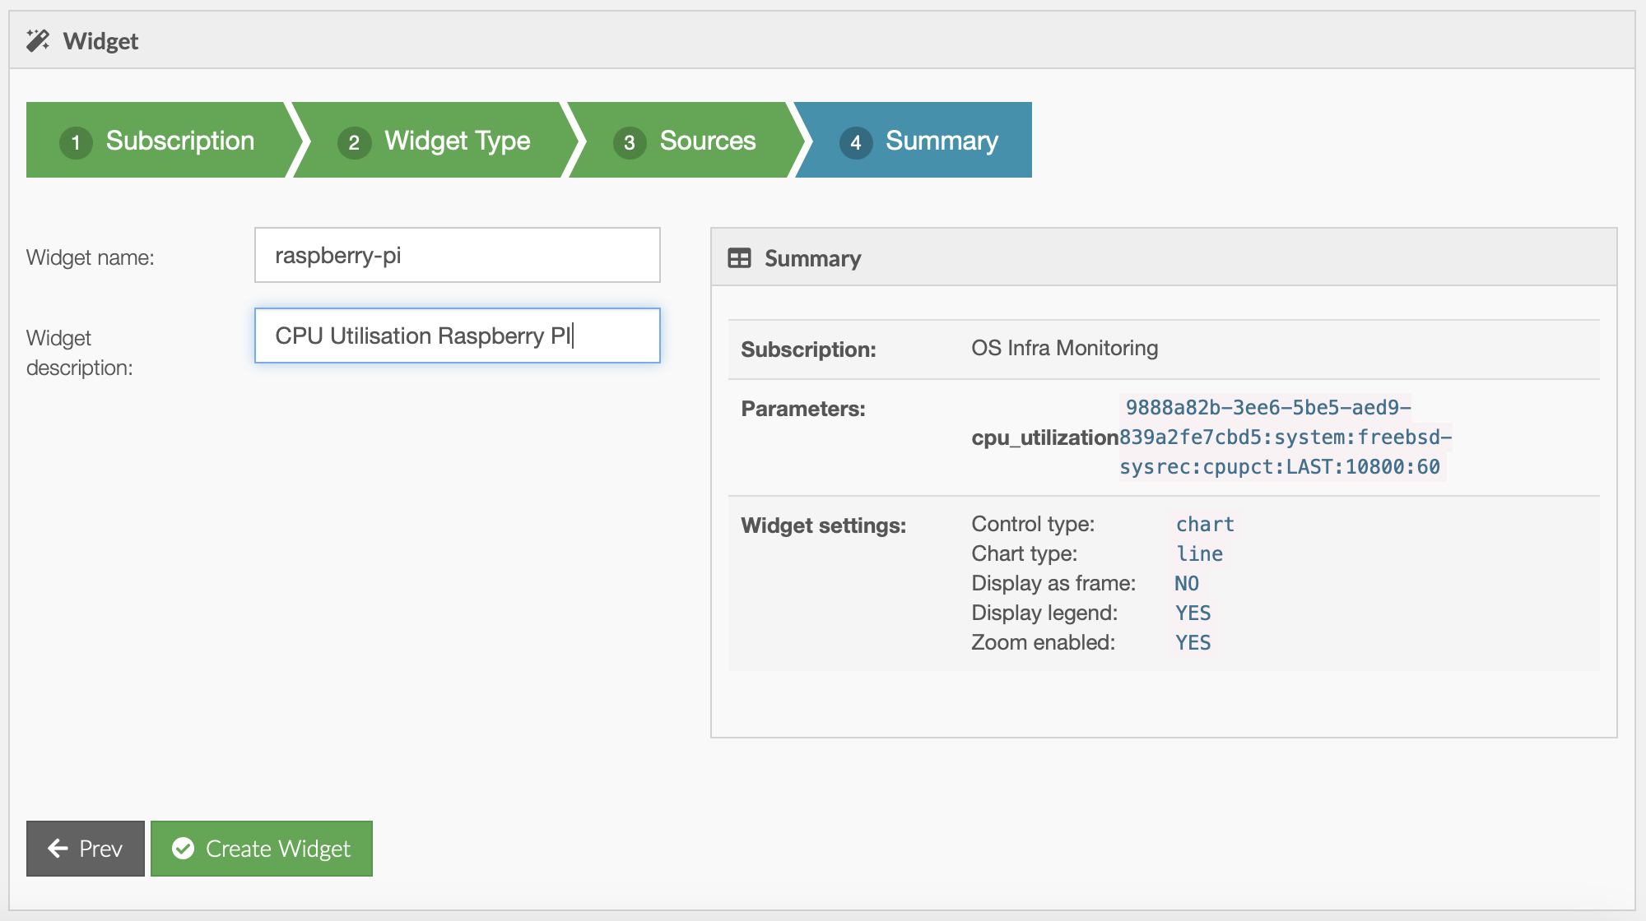Click the Display as frame value 'NO'
The width and height of the screenshot is (1646, 921).
[x=1187, y=584]
